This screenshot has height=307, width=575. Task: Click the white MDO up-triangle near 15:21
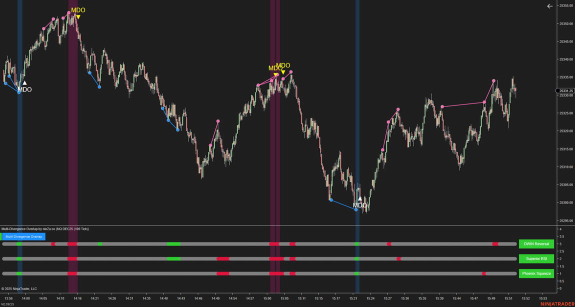pos(359,198)
